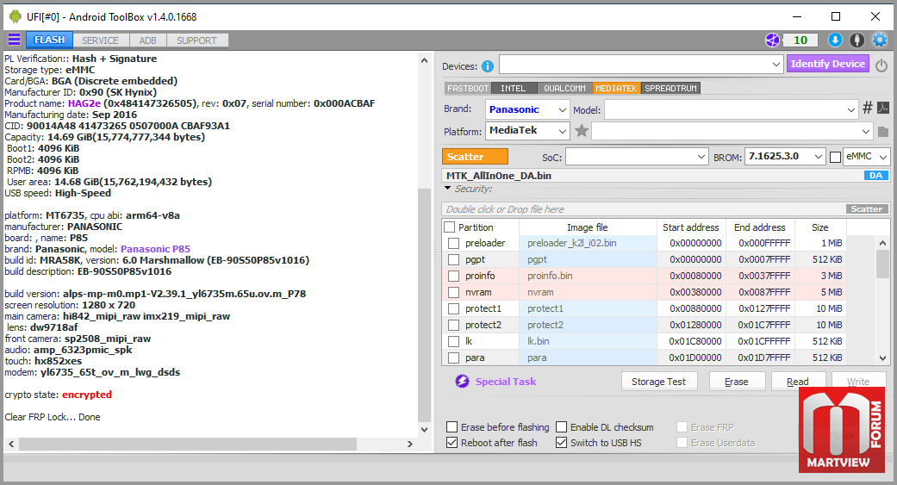The height and width of the screenshot is (485, 897).
Task: Click the favorite star icon by Platform
Action: click(582, 131)
